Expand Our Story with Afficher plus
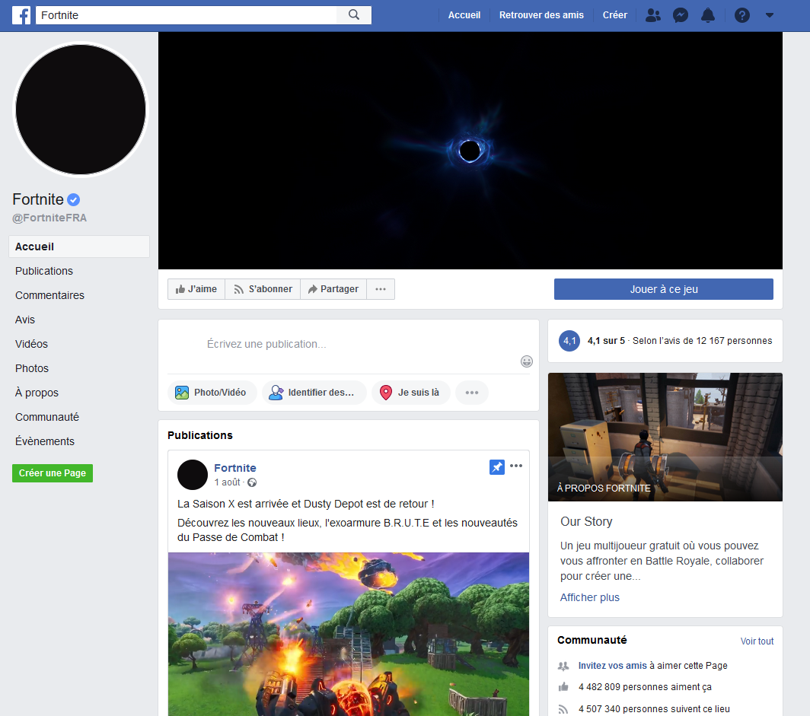The width and height of the screenshot is (810, 716). click(589, 597)
